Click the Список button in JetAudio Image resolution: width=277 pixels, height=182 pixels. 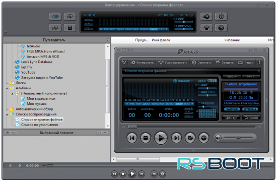pos(251,117)
